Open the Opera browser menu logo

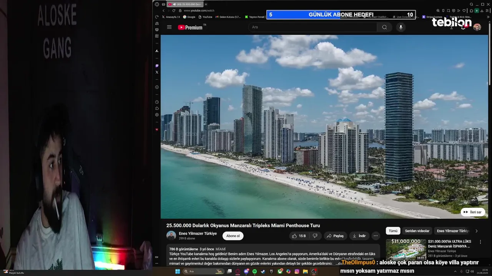tap(157, 4)
